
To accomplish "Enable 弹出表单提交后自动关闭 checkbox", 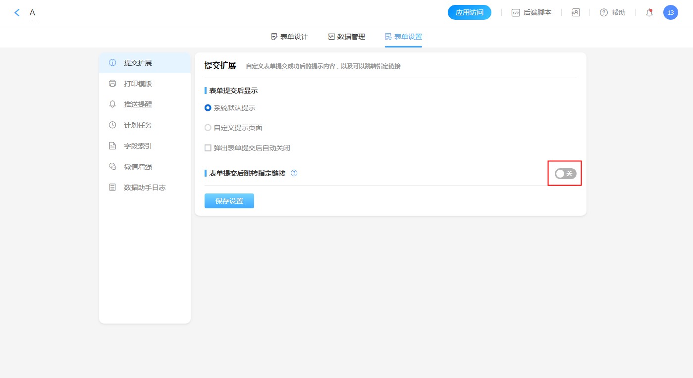I will [x=208, y=148].
